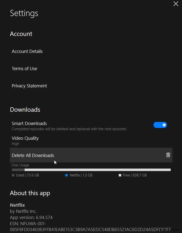Click the About this app heading
Viewport: 182px width, 233px height.
(30, 193)
